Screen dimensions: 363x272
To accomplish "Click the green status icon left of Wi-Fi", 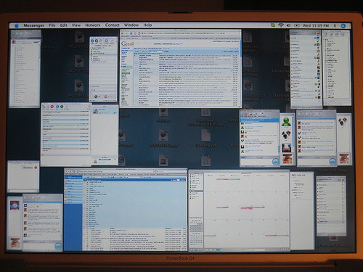I will tap(273, 25).
